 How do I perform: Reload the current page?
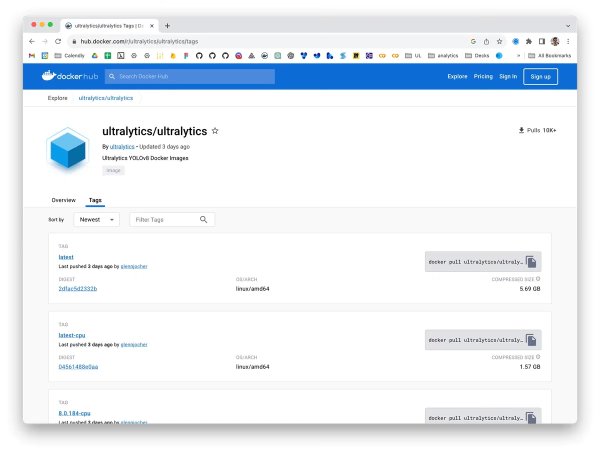tap(58, 41)
